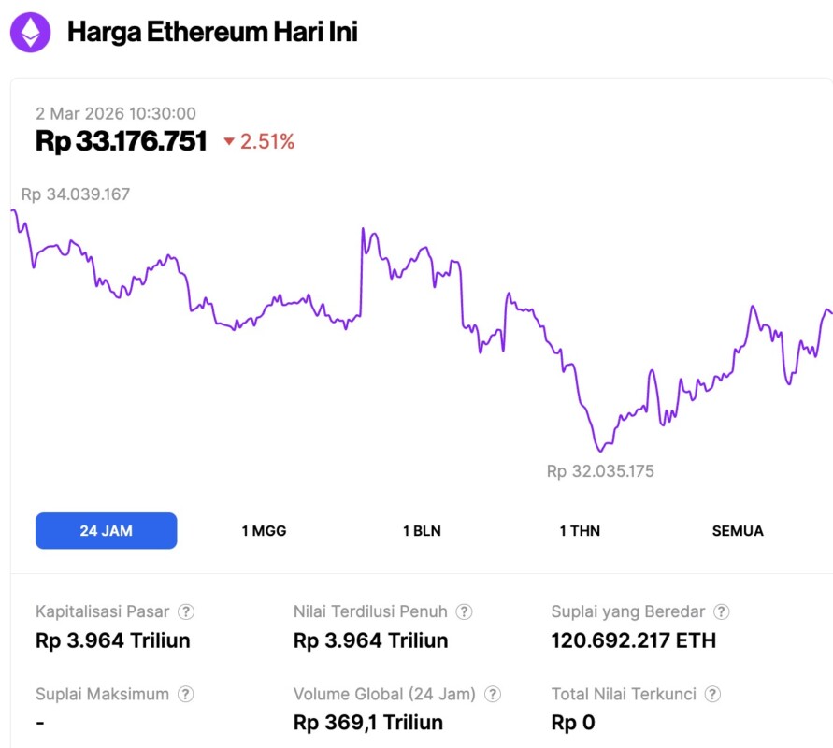The width and height of the screenshot is (833, 748).
Task: Click question mark next to Suplai Maksimum
Action: tap(186, 695)
